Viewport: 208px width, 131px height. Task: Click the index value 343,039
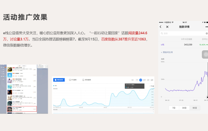point(188,45)
